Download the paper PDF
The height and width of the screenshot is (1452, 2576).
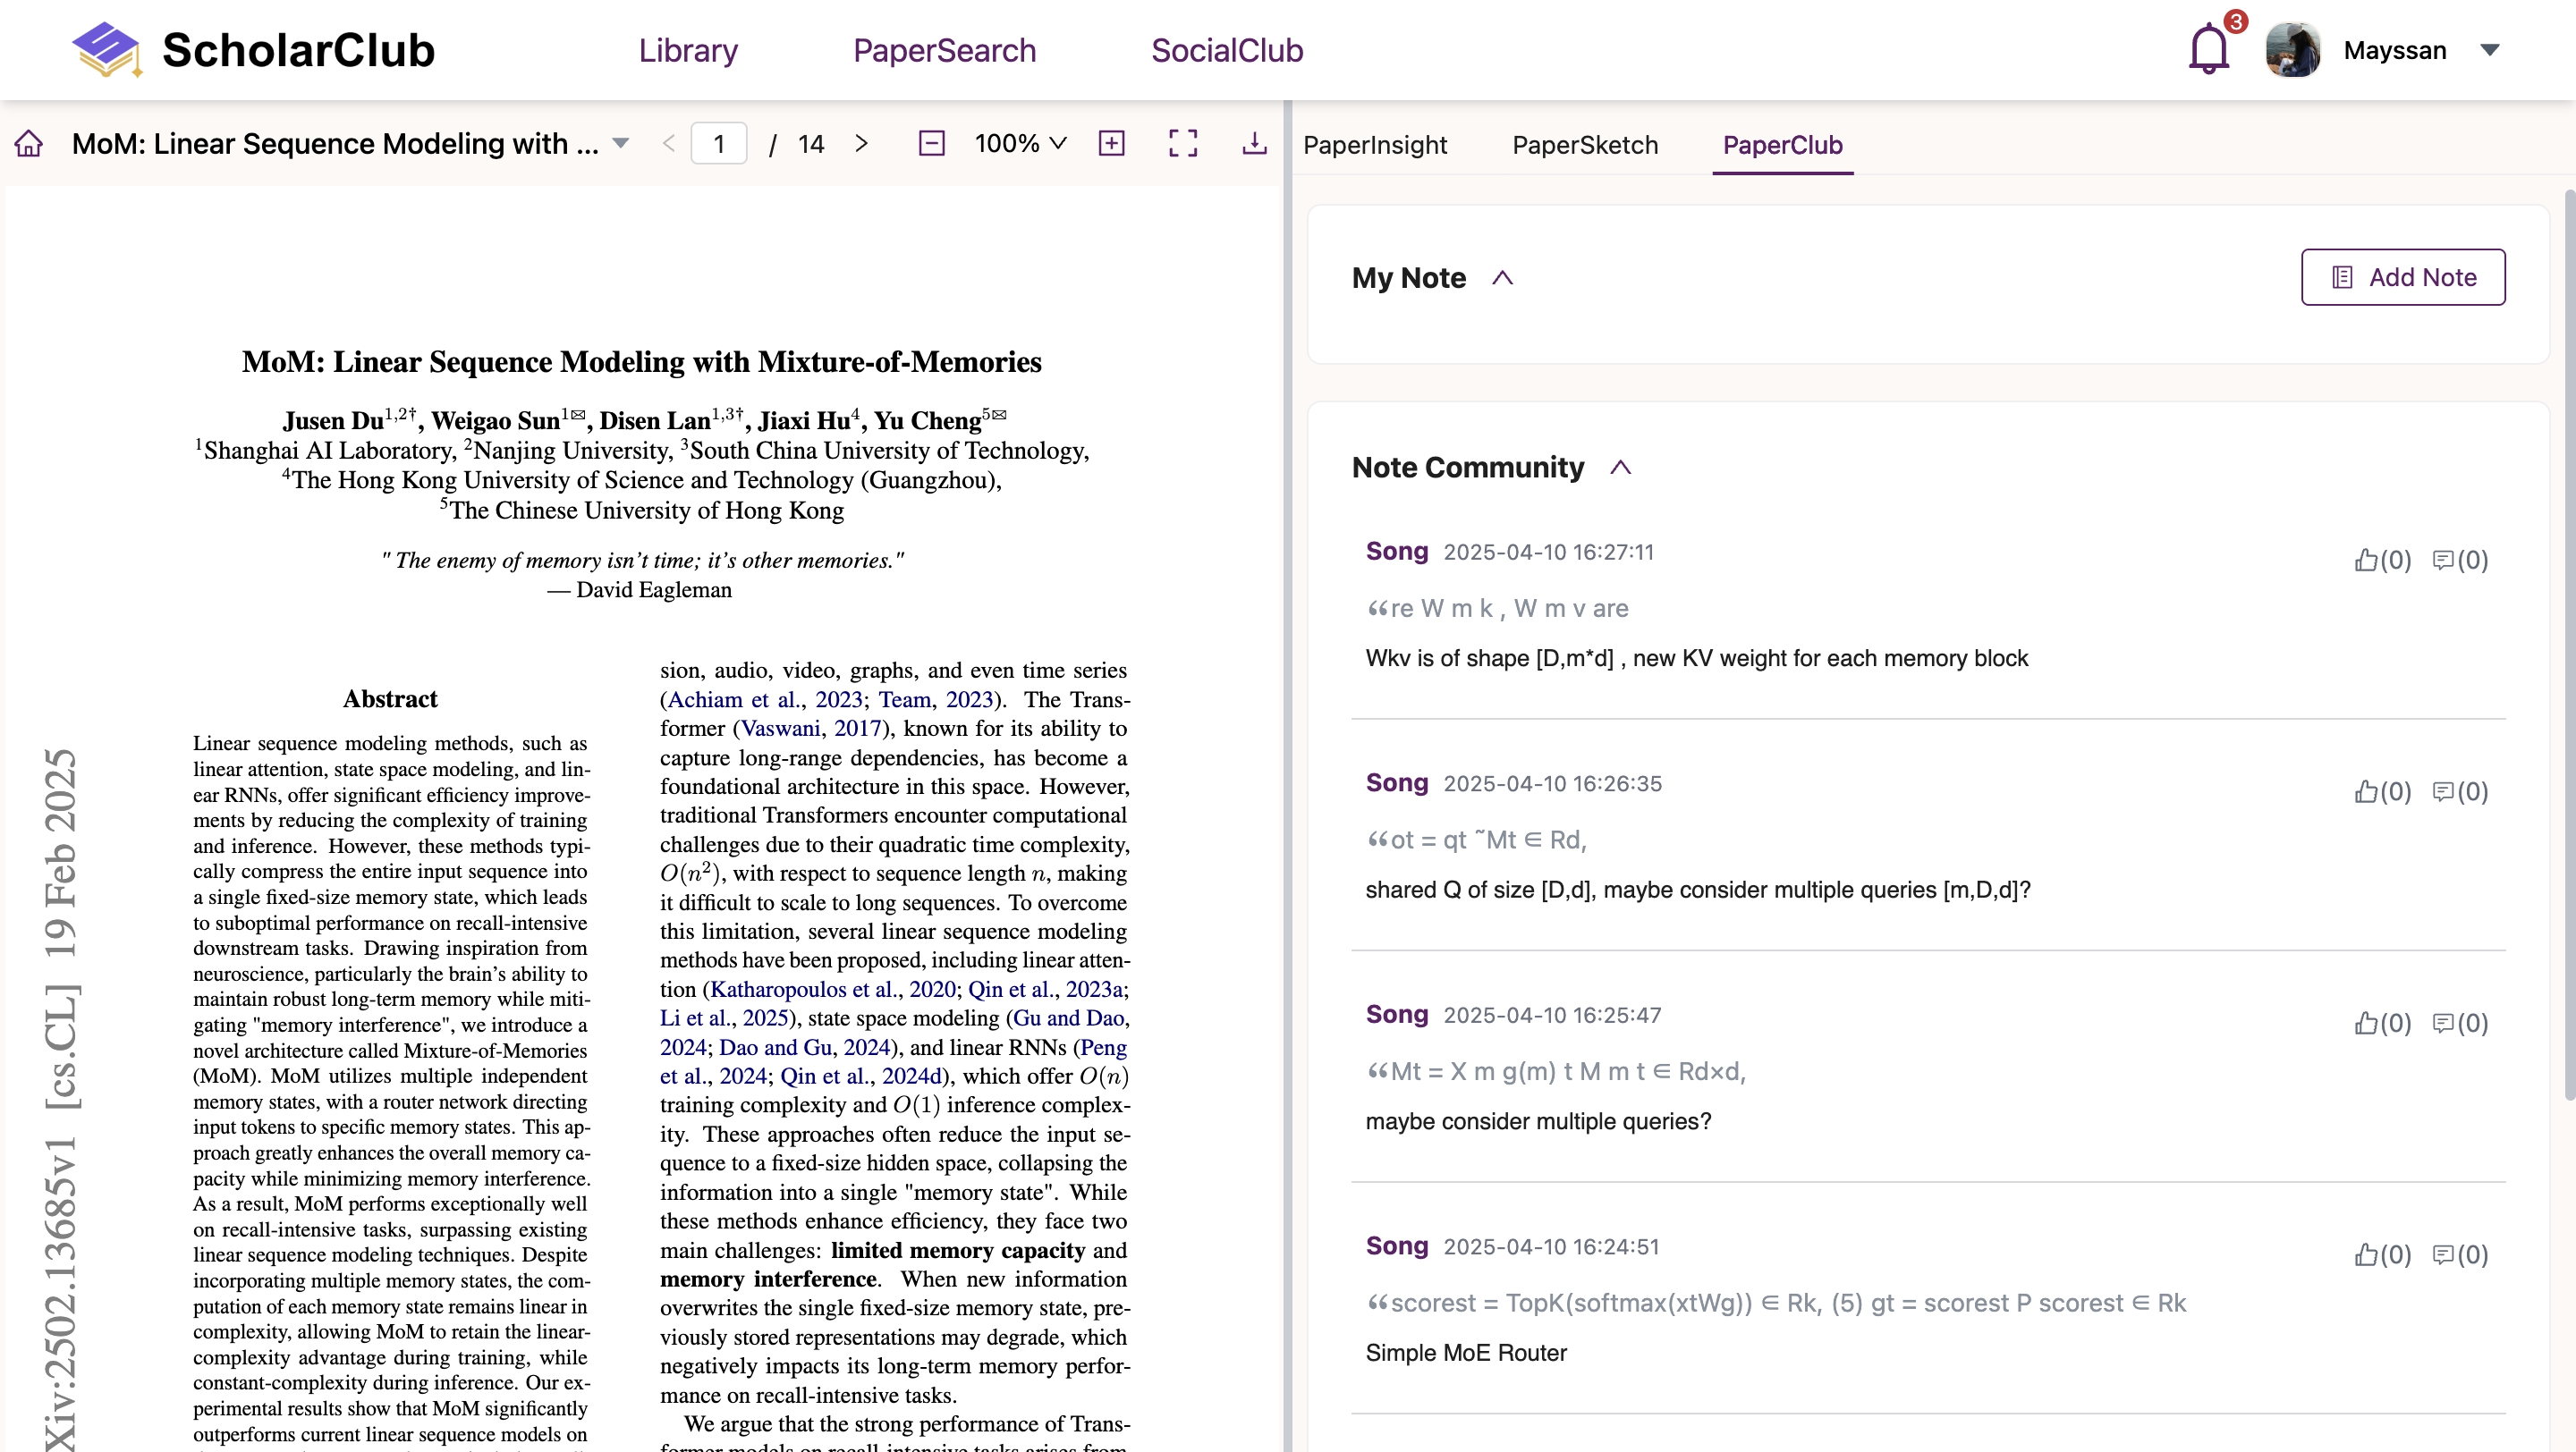tap(1254, 144)
